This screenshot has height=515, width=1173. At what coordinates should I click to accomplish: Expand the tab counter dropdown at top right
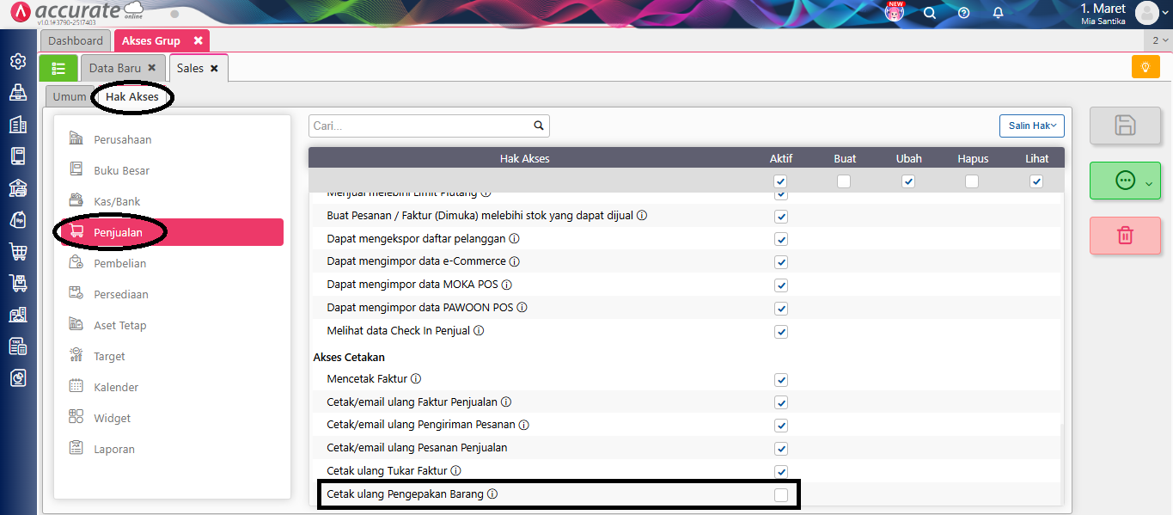1159,40
